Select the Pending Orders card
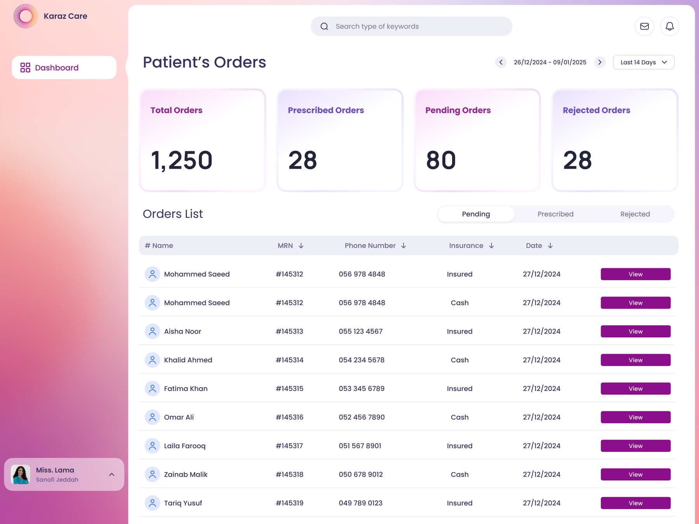 (478, 140)
